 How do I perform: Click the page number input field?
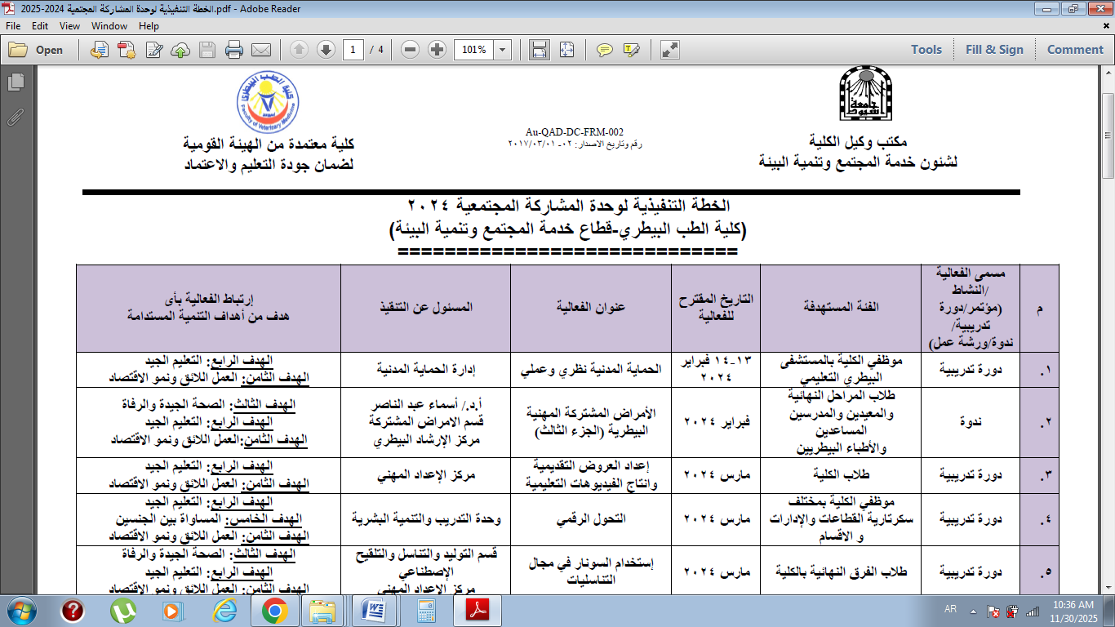point(353,50)
